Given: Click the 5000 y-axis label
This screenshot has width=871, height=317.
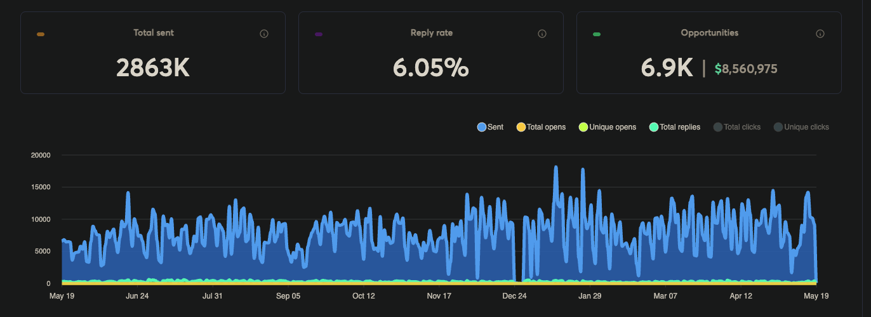Looking at the screenshot, I should 43,252.
